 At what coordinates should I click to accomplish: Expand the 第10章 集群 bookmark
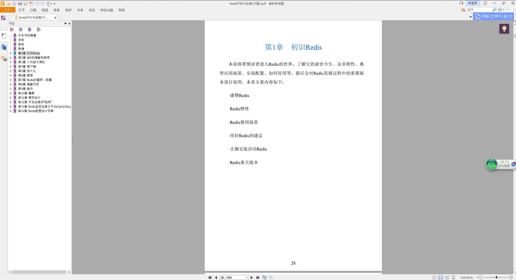10,93
